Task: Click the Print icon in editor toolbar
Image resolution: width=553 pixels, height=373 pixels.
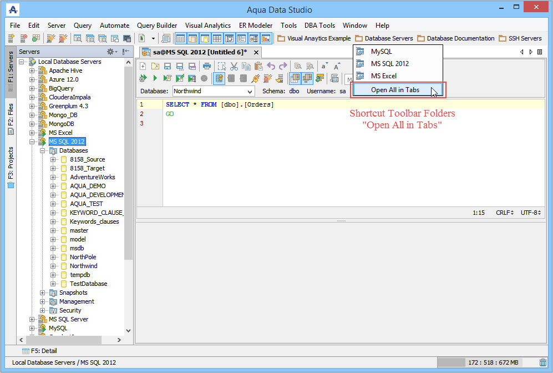Action: [206, 66]
